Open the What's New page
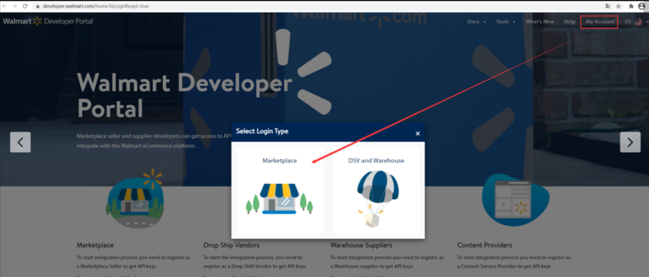The height and width of the screenshot is (277, 649). [539, 22]
